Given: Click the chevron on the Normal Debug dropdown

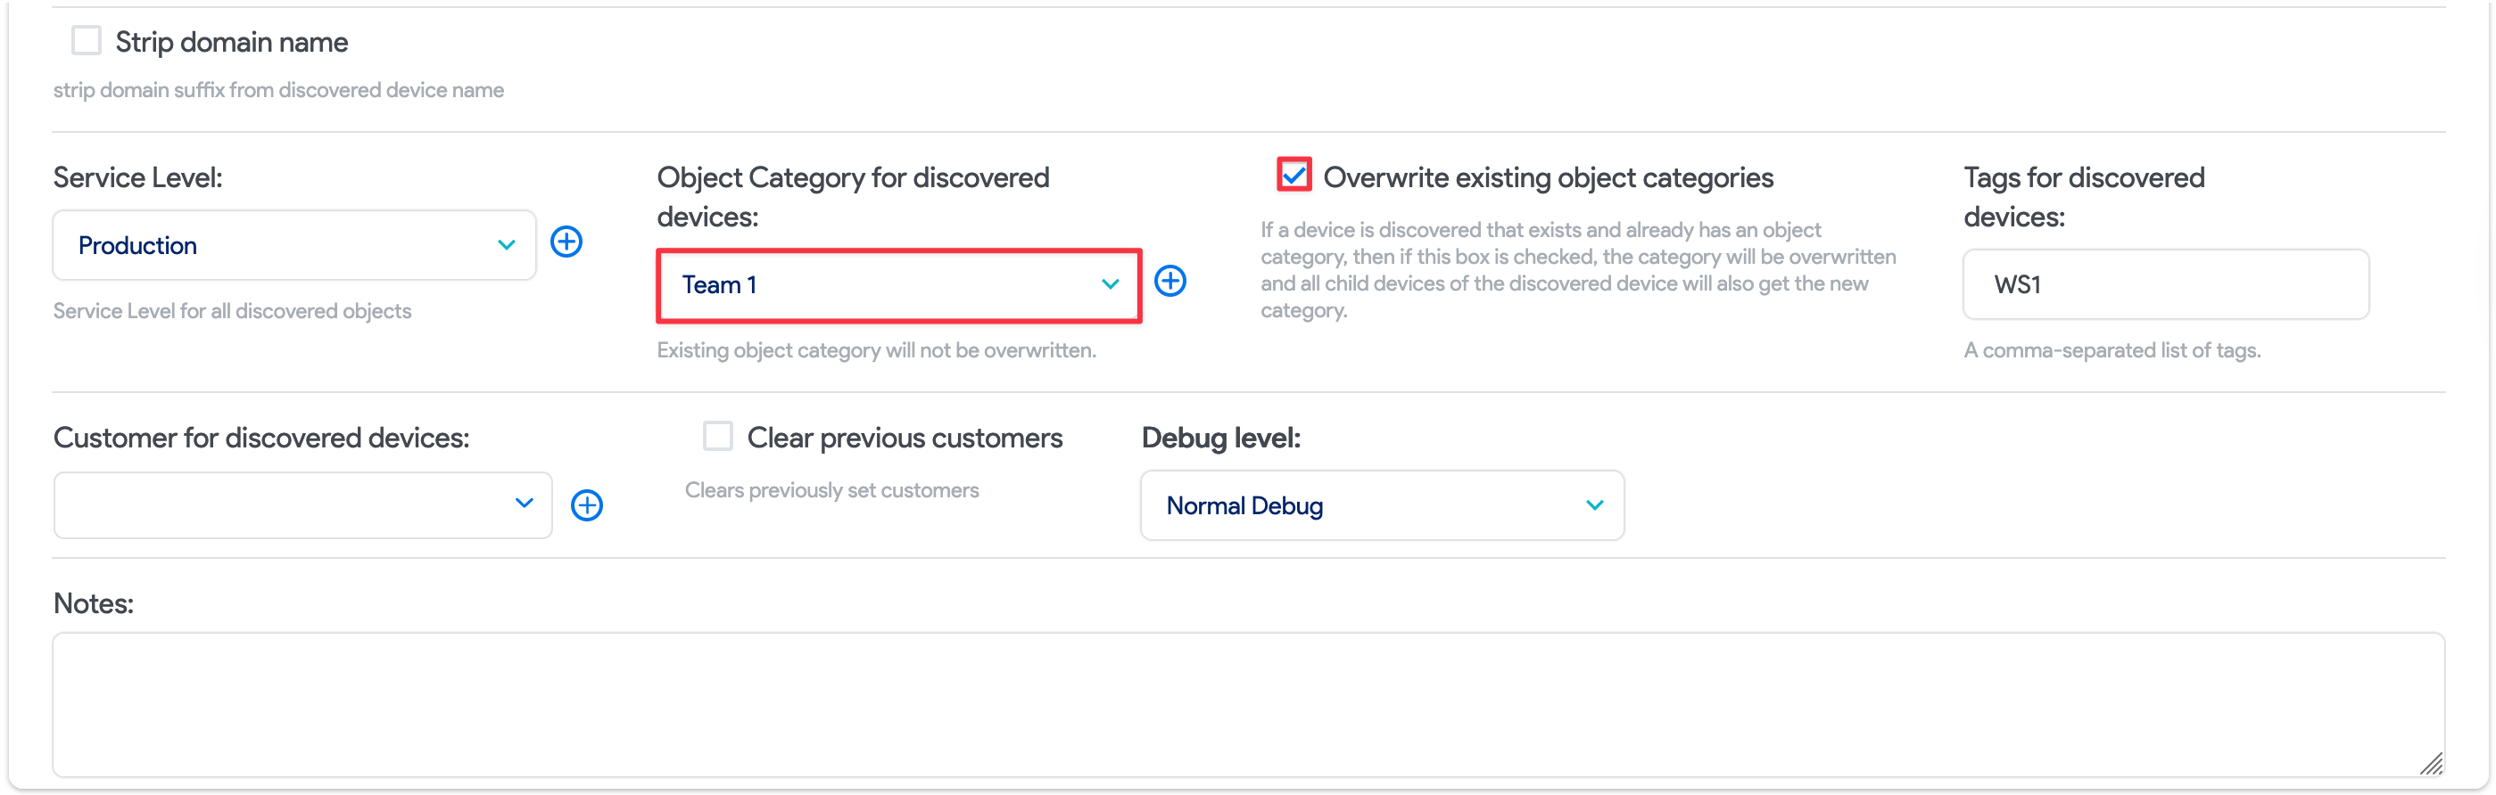Looking at the screenshot, I should click(x=1594, y=504).
